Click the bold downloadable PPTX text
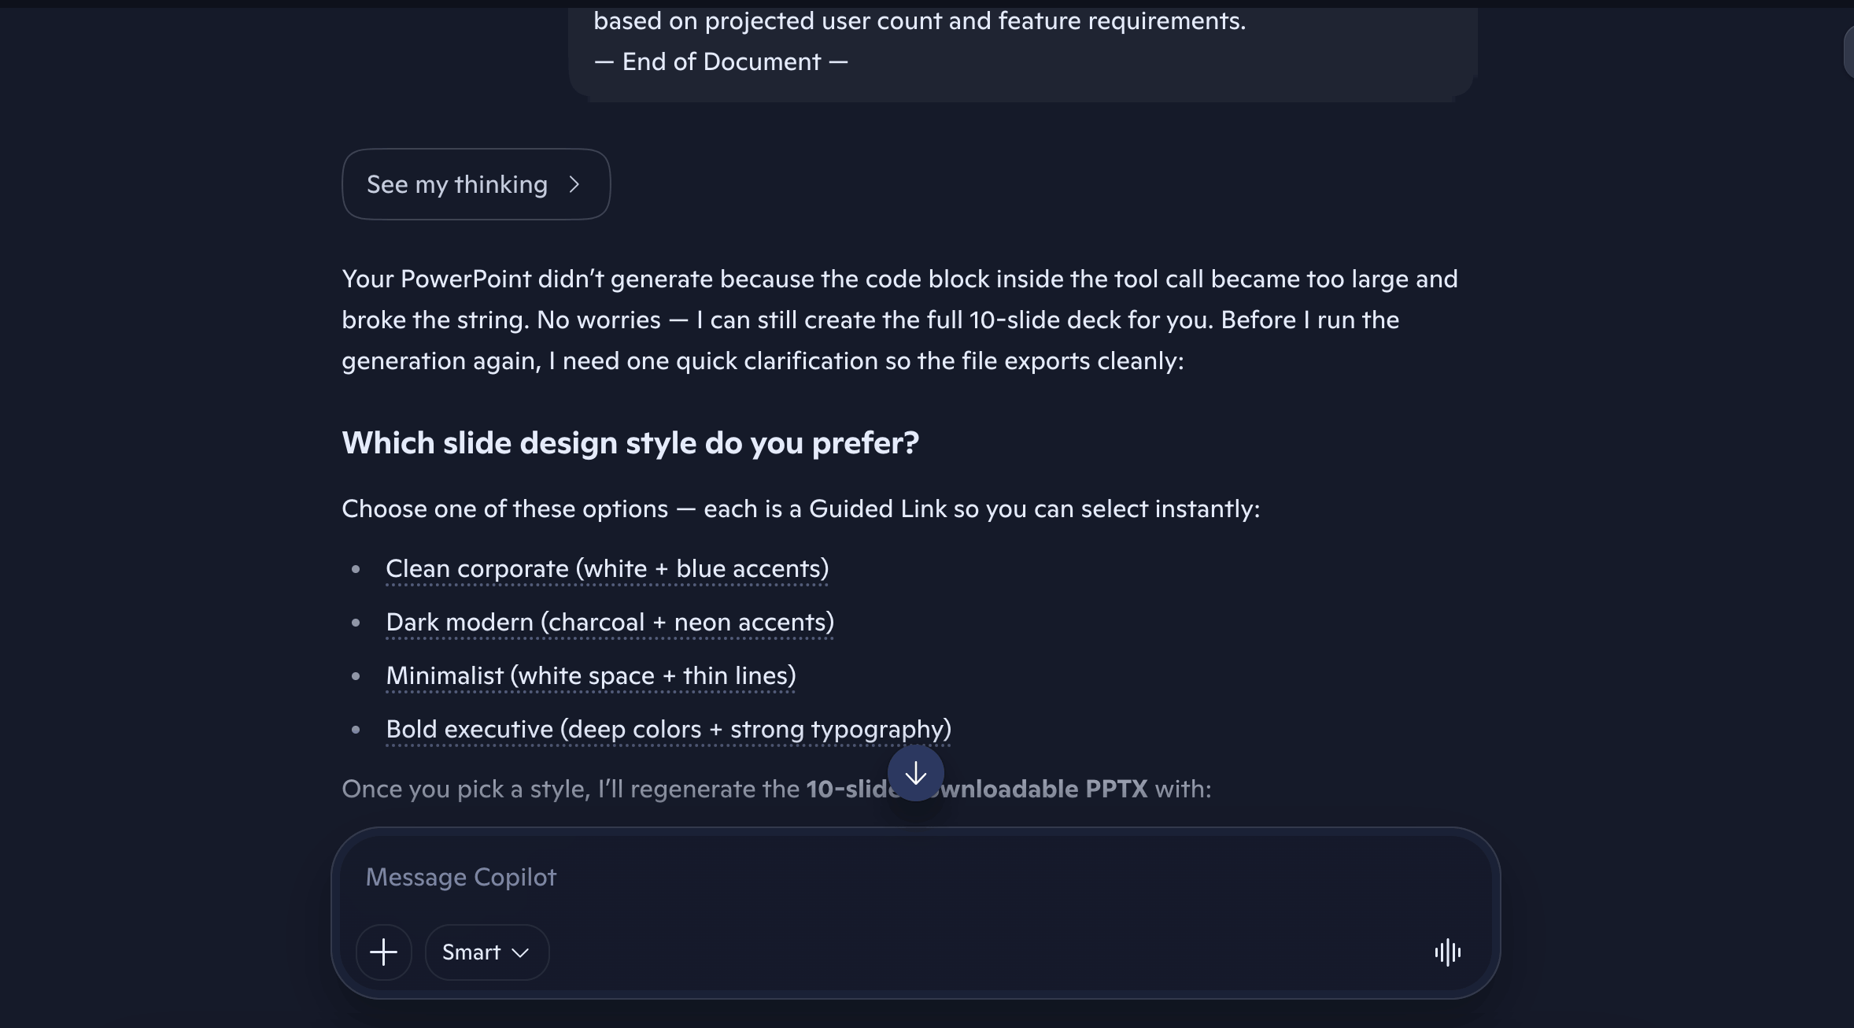1854x1028 pixels. pos(1039,789)
